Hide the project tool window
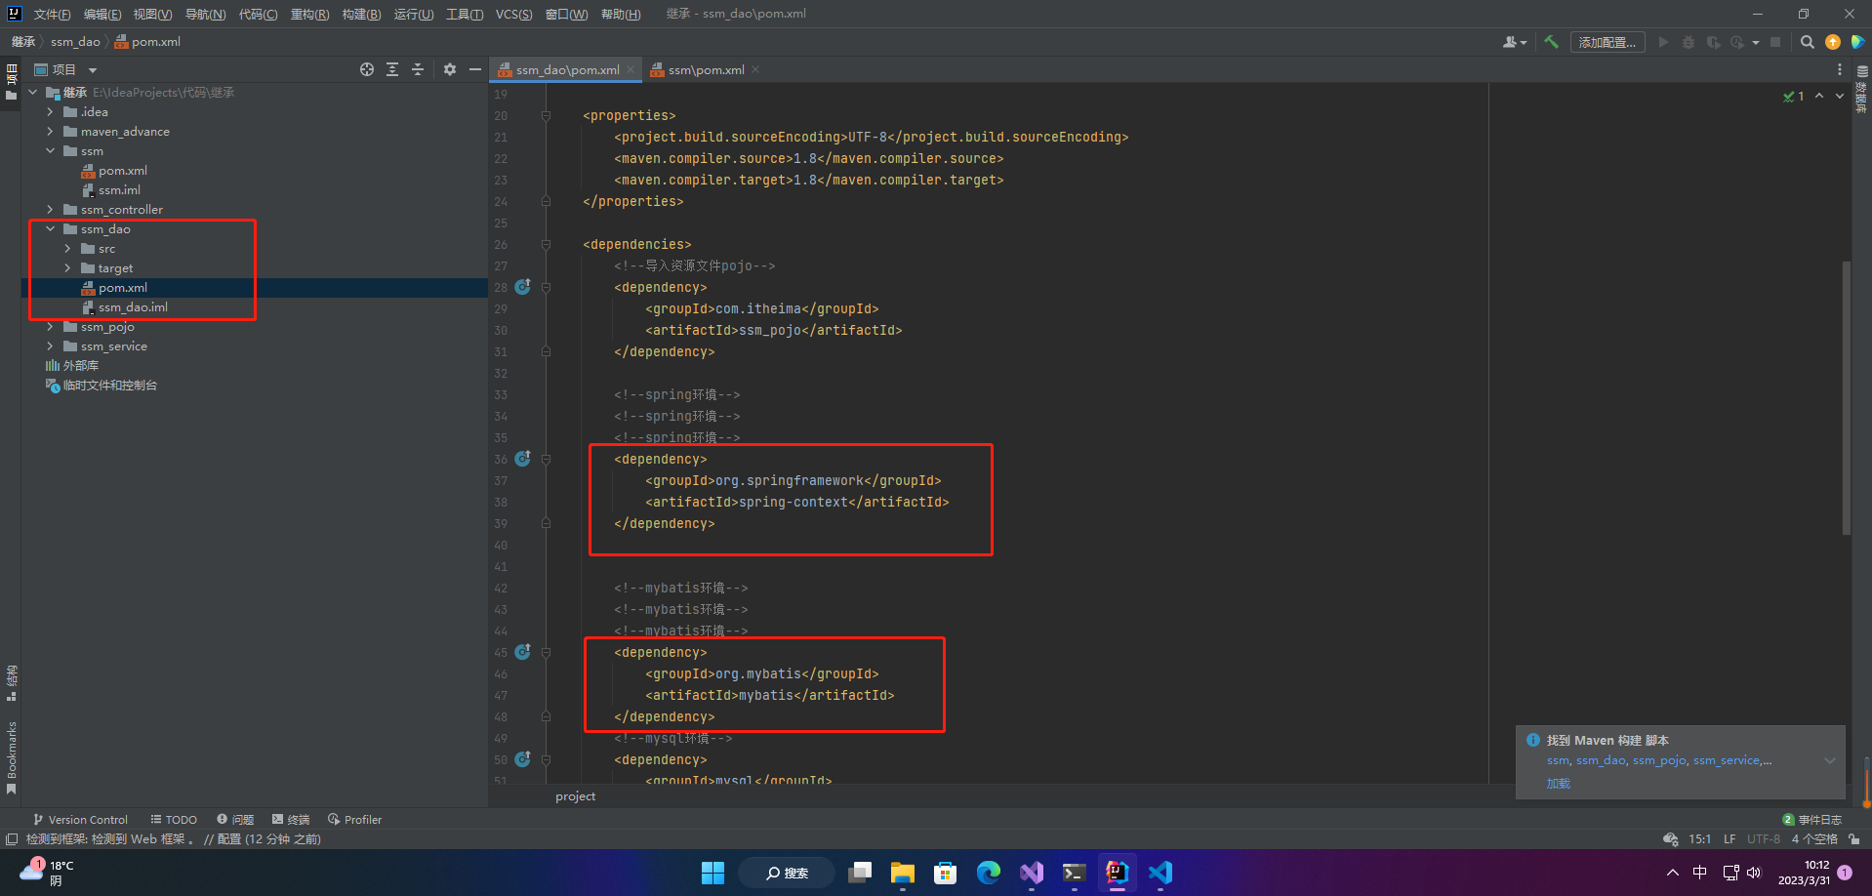1872x896 pixels. [x=475, y=69]
